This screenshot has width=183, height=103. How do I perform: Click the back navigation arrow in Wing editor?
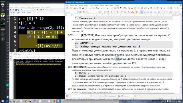[x=11, y=15]
